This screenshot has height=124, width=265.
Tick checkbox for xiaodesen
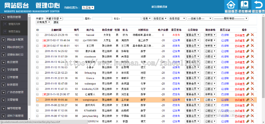(x=37, y=56)
